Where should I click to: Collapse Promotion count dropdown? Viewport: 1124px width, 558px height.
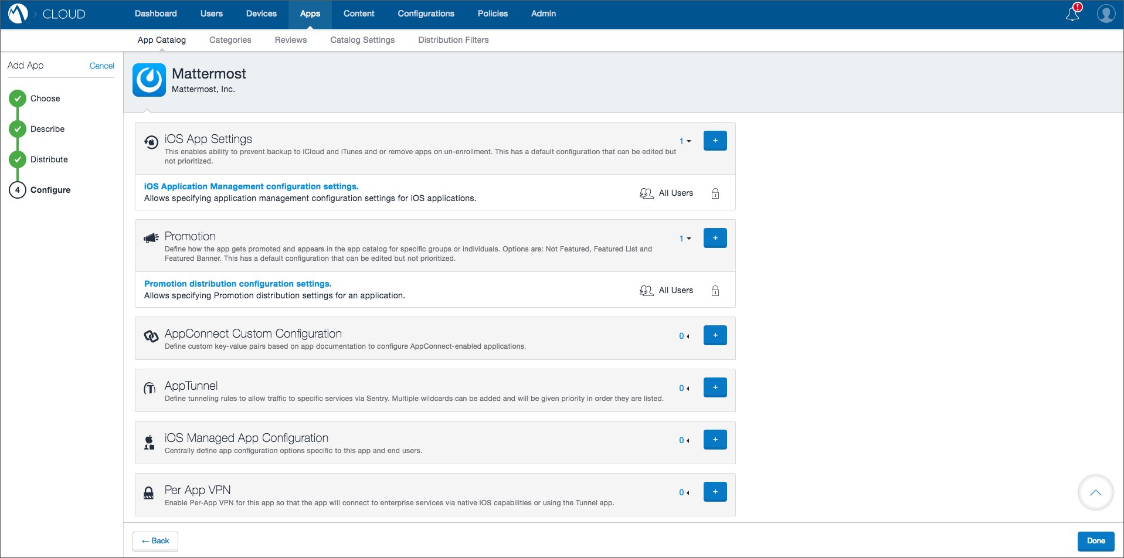[685, 239]
